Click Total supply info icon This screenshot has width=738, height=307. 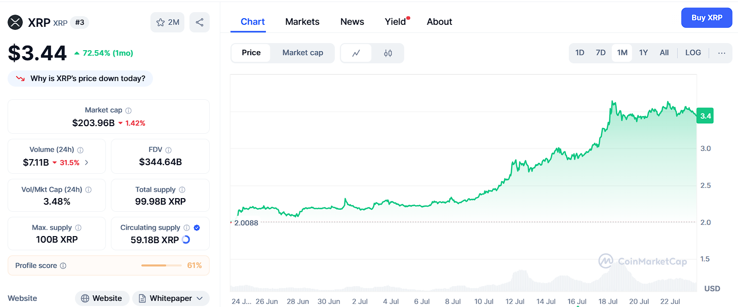pyautogui.click(x=181, y=190)
